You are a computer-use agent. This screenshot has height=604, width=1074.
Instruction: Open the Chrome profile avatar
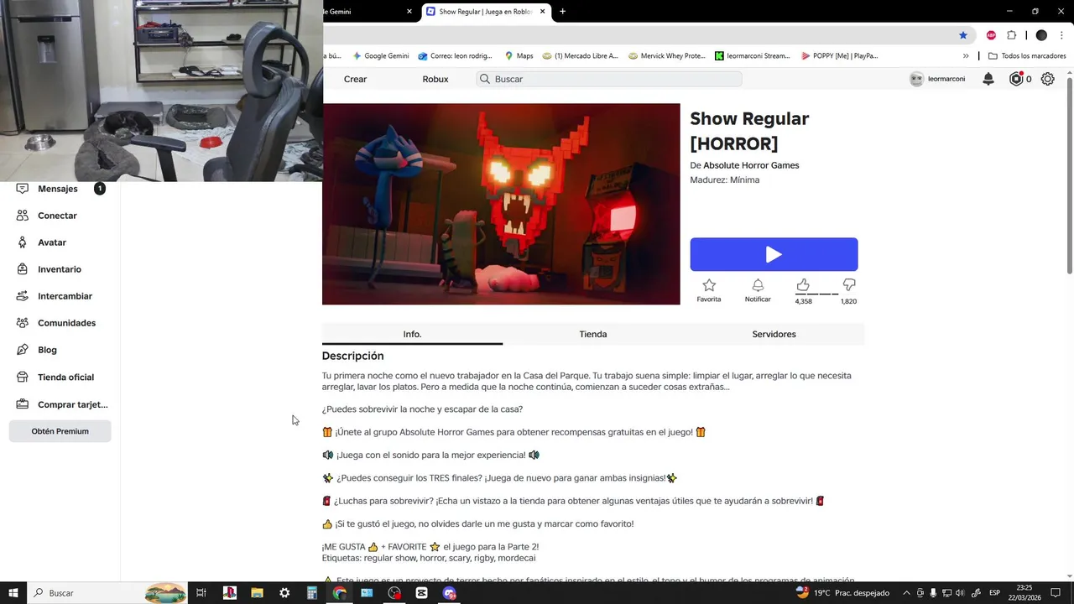(1041, 35)
